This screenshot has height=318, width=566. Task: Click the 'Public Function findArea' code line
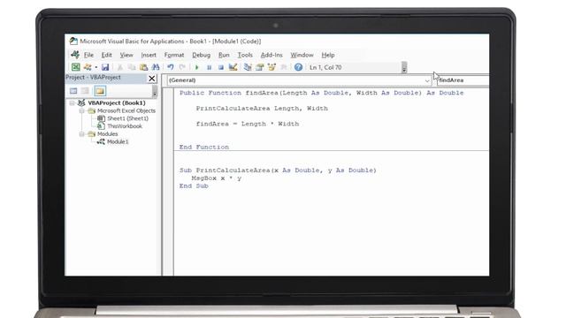(x=321, y=93)
